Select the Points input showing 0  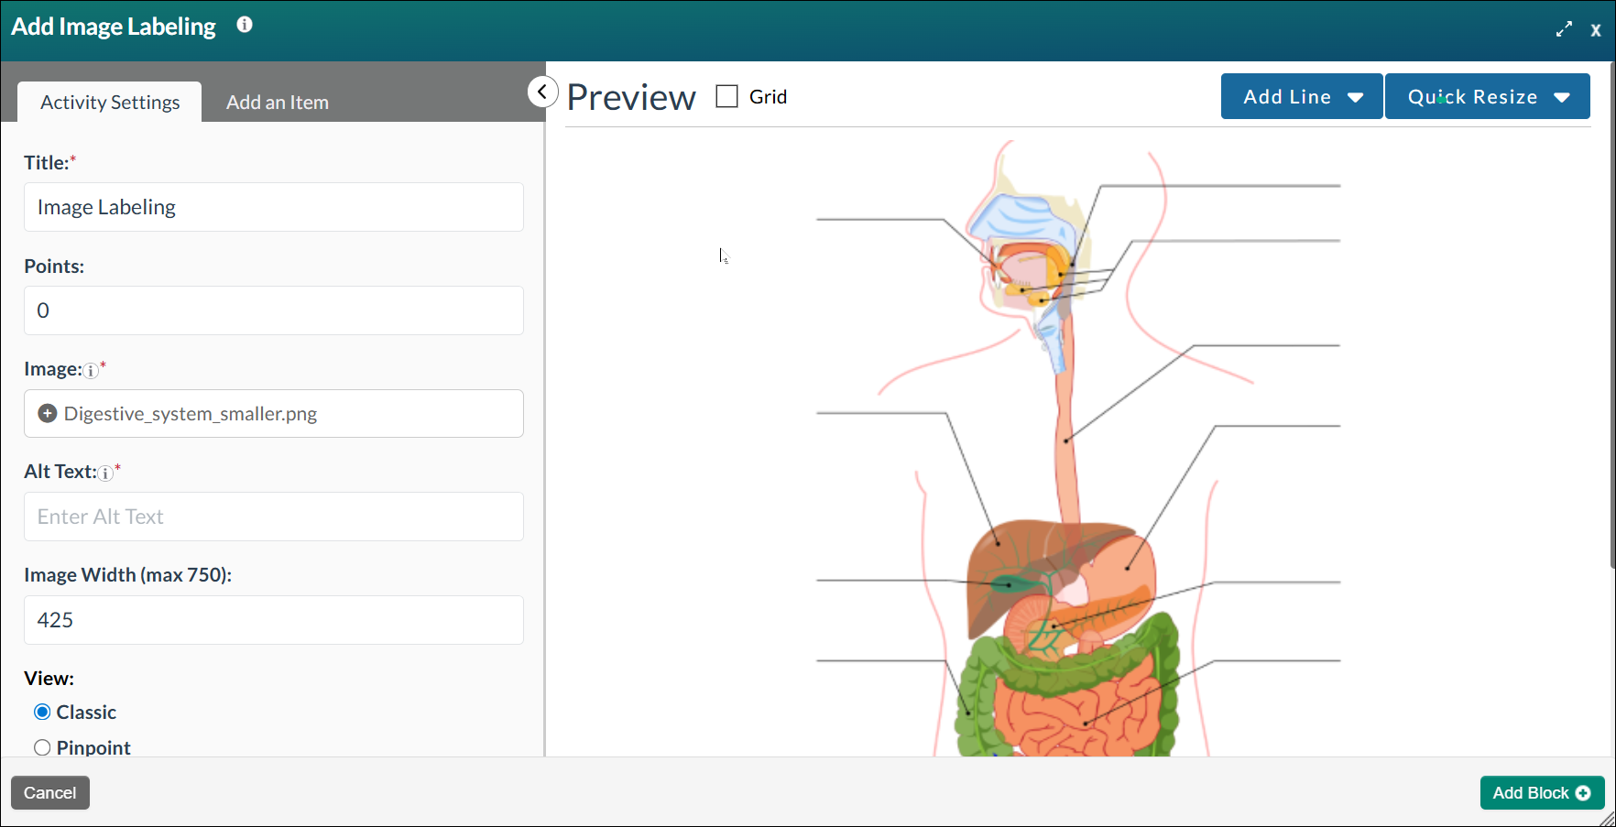coord(273,310)
